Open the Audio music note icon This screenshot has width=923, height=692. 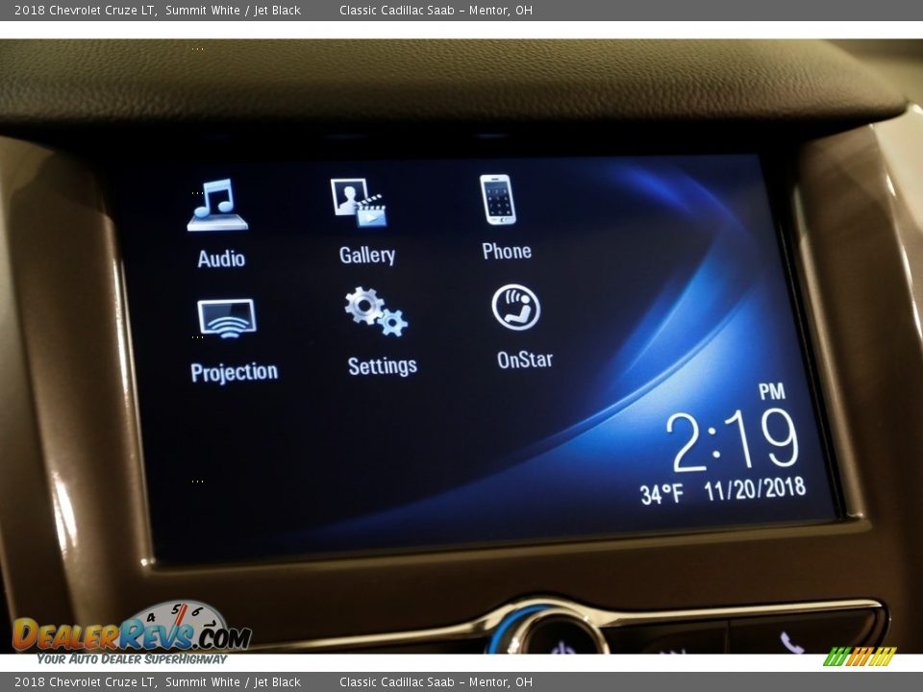pyautogui.click(x=217, y=205)
